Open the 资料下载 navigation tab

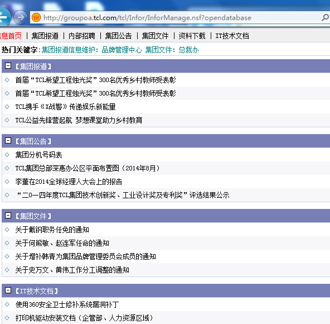pos(192,36)
